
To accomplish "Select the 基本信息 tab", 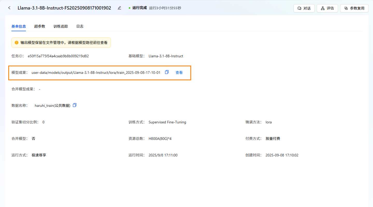I will click(19, 26).
